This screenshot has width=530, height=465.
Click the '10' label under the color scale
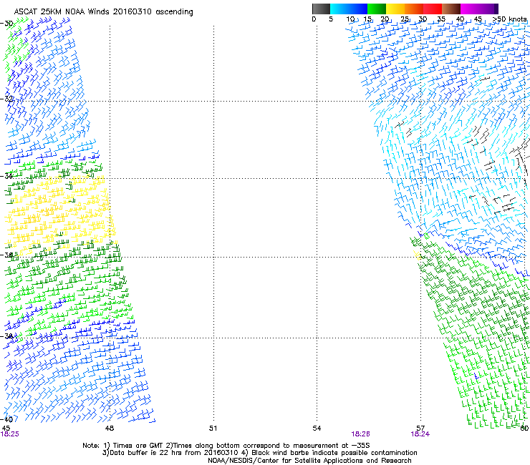[x=350, y=19]
